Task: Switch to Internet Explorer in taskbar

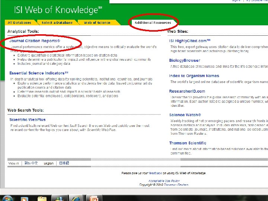Action: 76,198
